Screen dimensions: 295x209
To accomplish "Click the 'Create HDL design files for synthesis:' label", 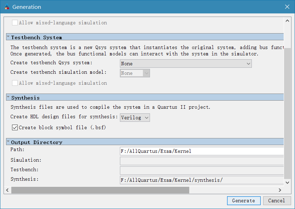I will click(64, 117).
